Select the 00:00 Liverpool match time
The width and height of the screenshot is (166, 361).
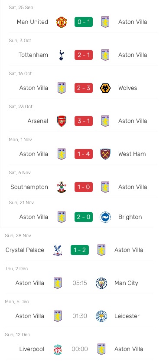[x=80, y=349]
